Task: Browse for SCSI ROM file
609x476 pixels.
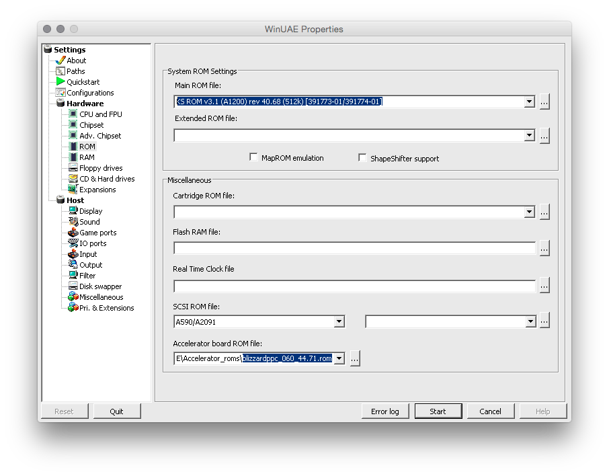Action: [x=544, y=321]
